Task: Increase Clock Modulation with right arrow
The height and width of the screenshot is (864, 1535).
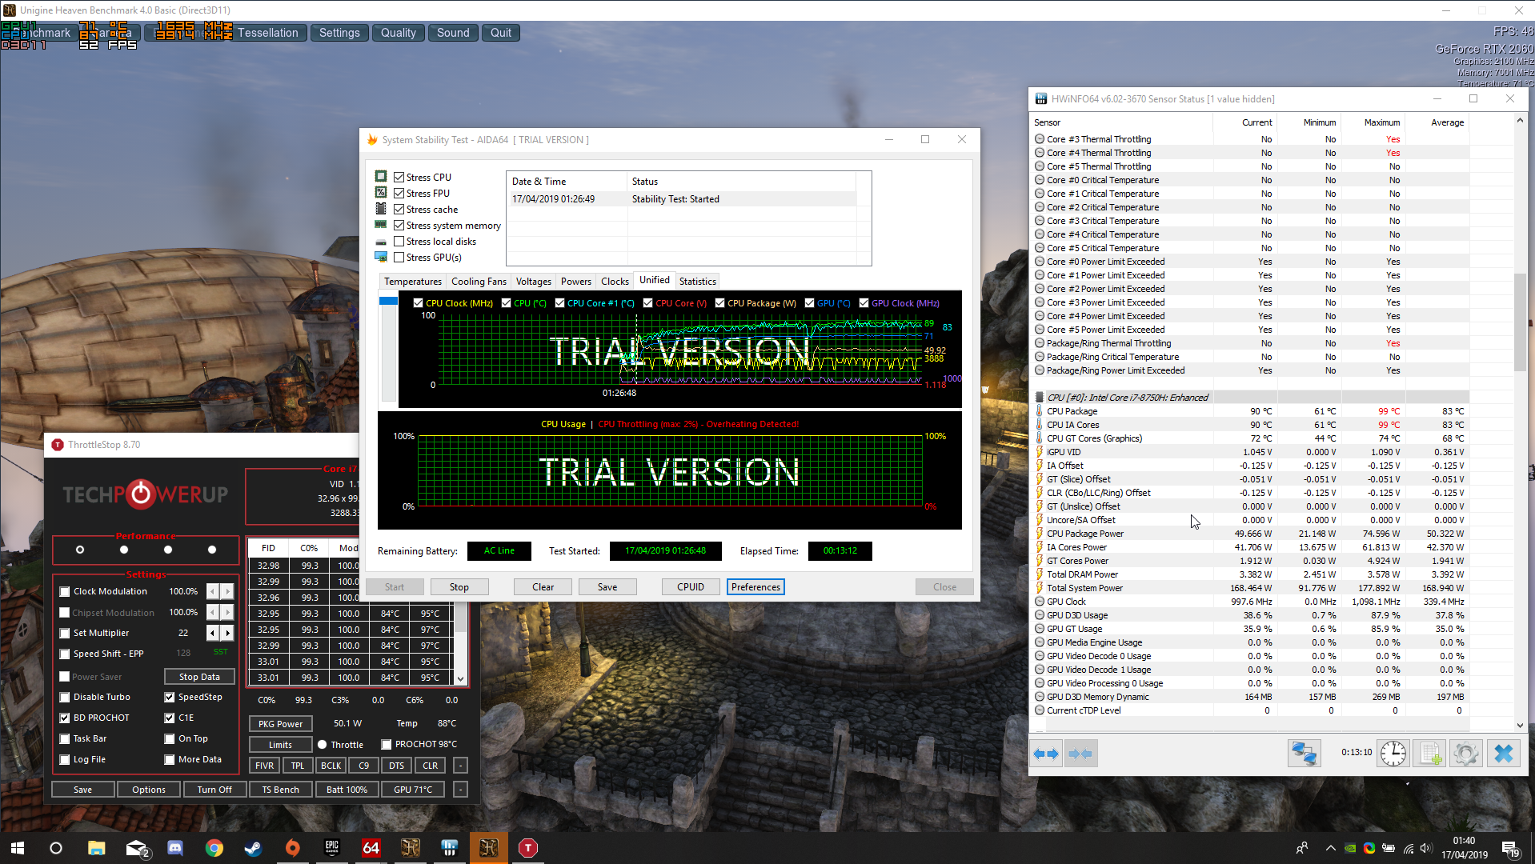Action: tap(227, 591)
